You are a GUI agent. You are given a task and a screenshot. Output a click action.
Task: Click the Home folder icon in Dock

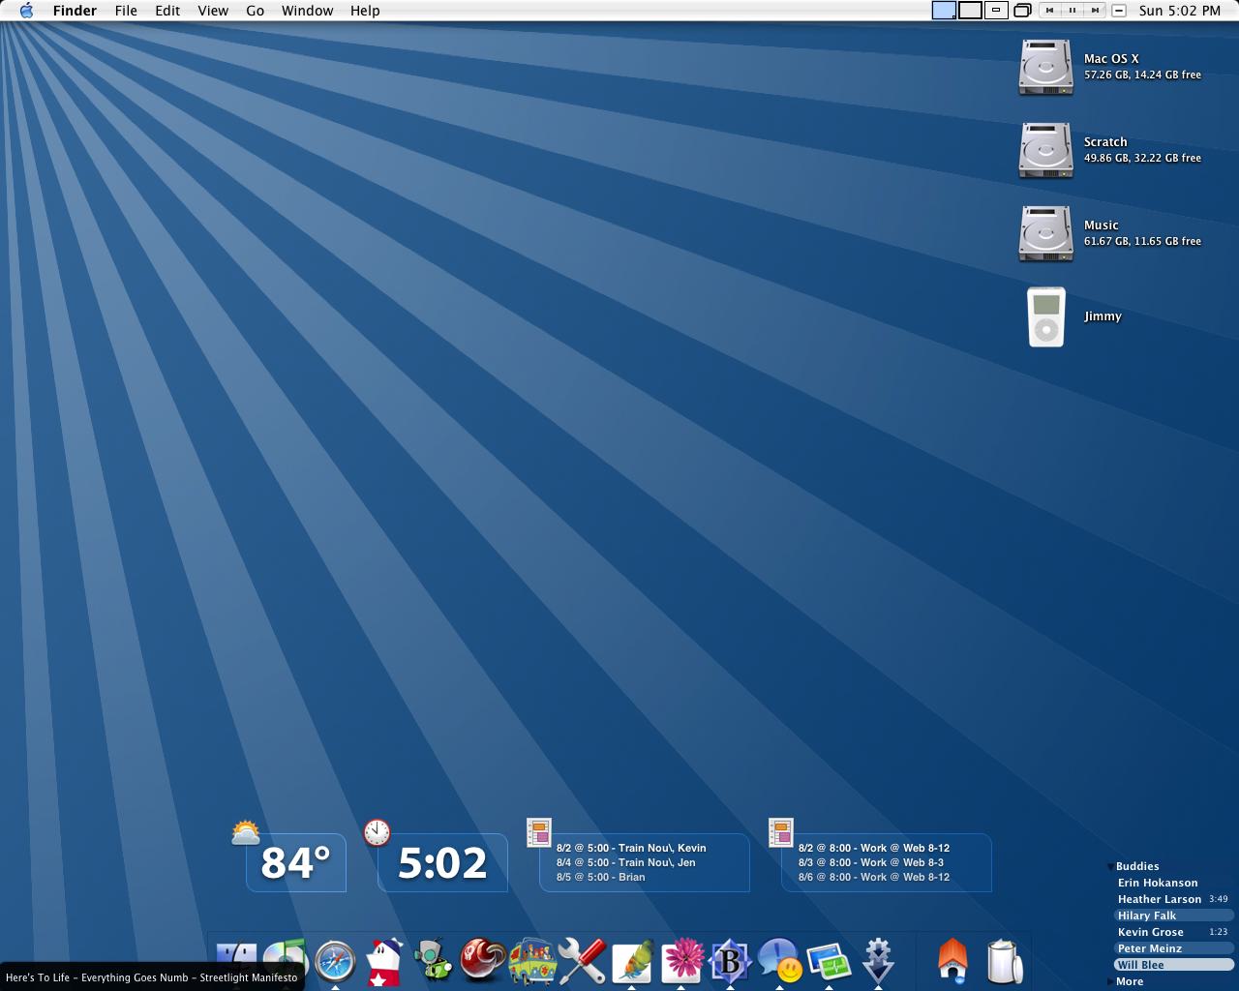[953, 961]
